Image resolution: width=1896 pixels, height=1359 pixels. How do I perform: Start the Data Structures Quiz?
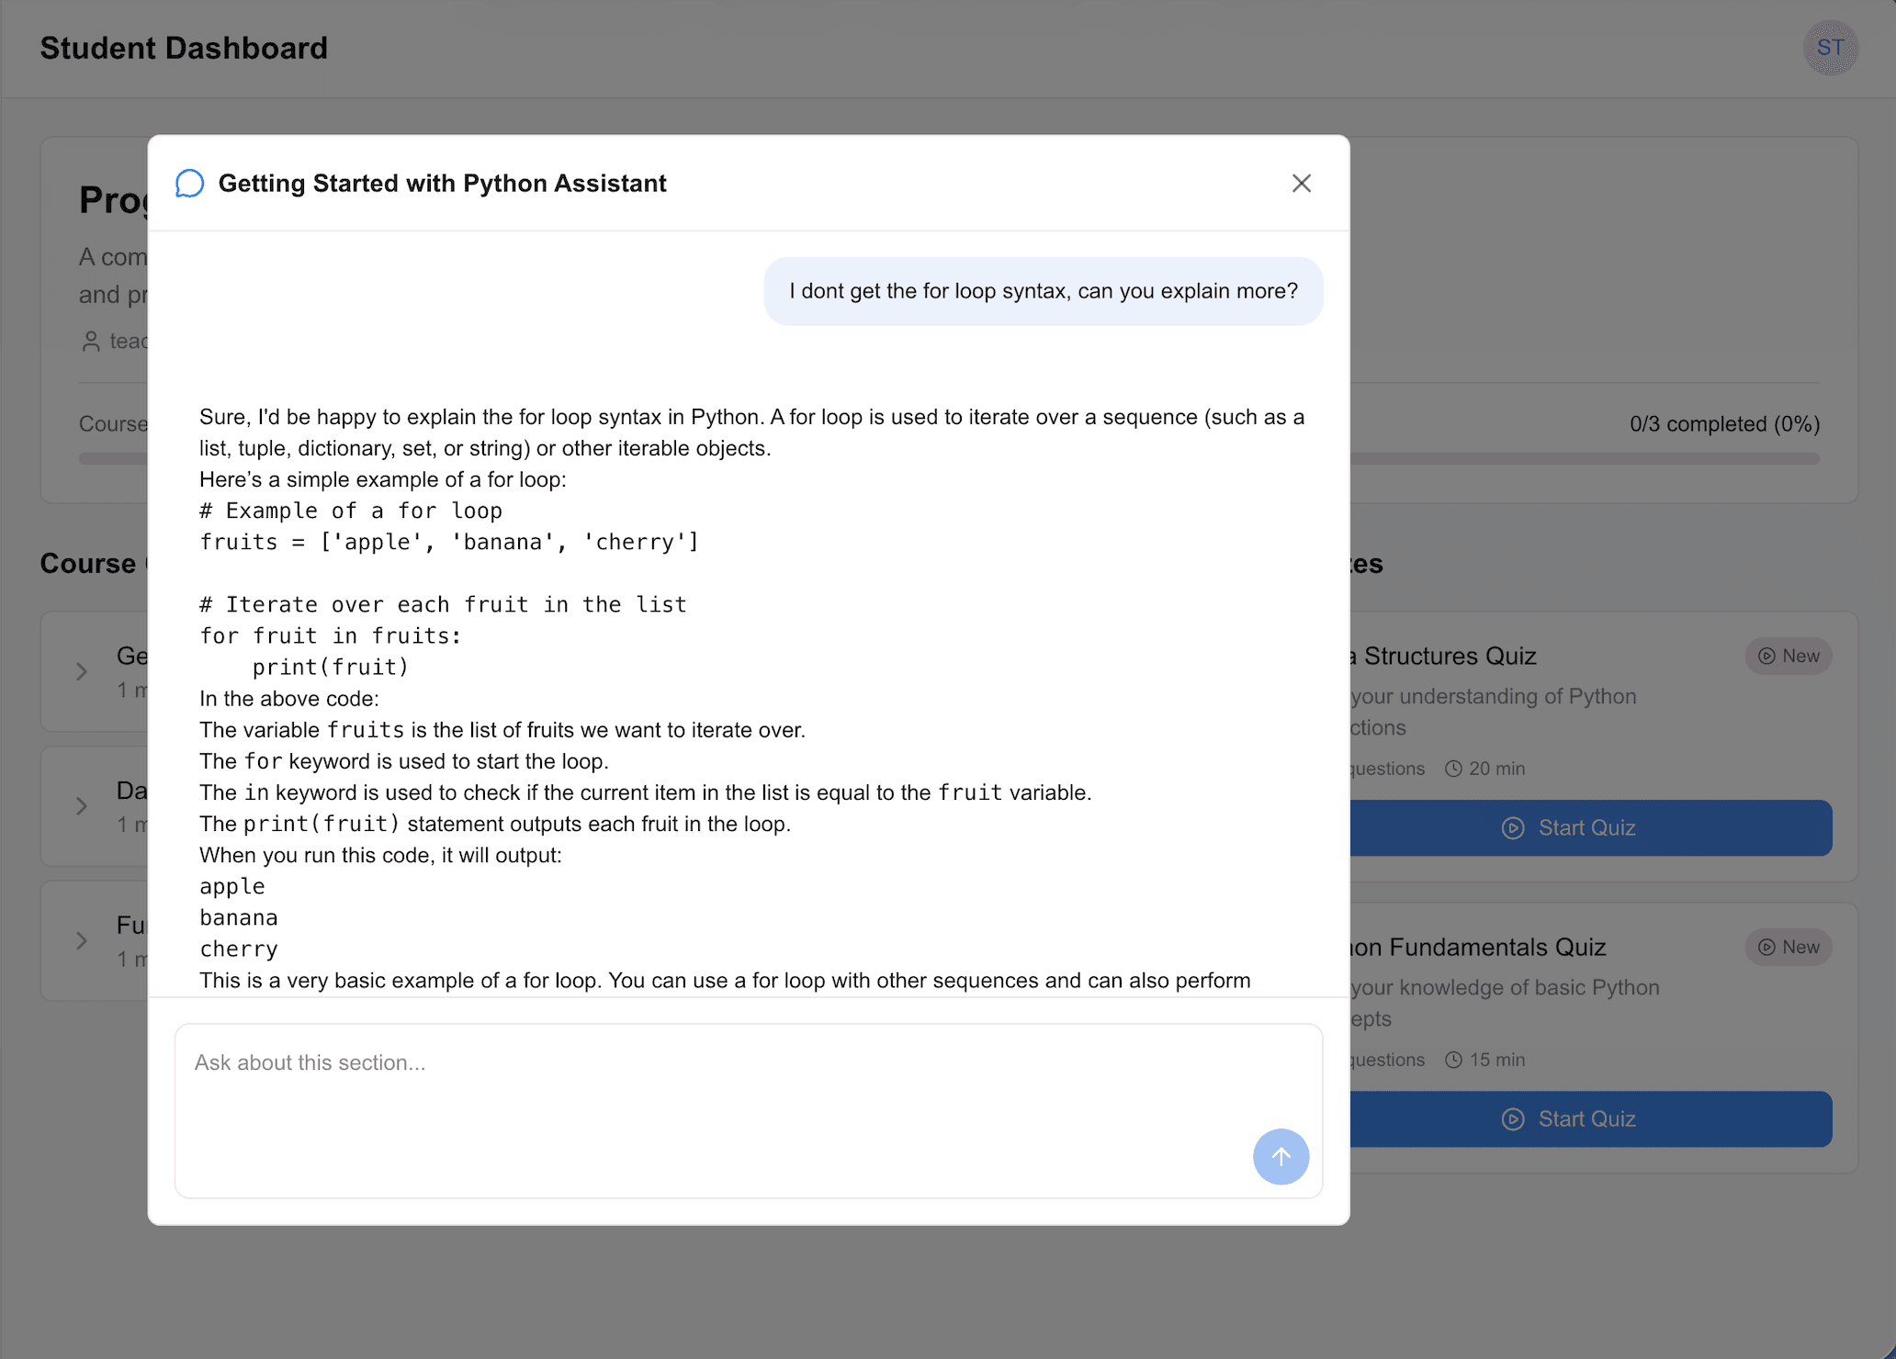(1589, 828)
